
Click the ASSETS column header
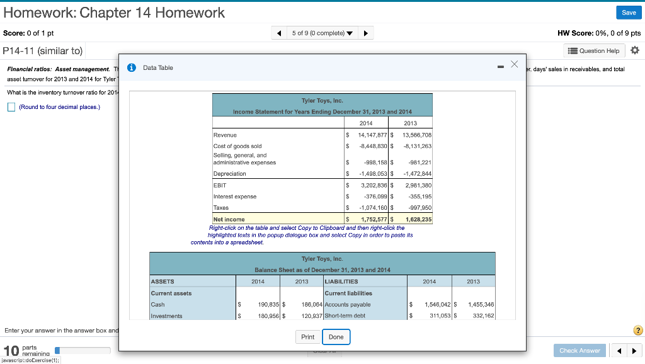point(163,282)
